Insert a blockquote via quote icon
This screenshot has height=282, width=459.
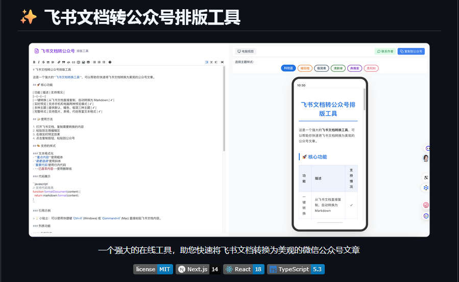(x=63, y=62)
